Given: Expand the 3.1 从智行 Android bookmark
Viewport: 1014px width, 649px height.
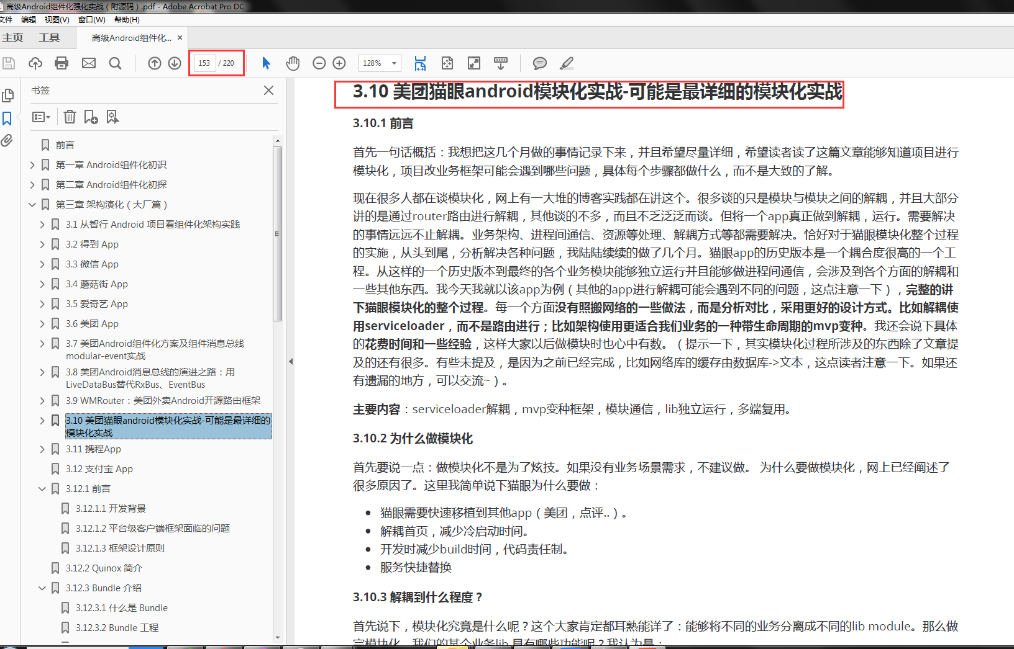Looking at the screenshot, I should 42,225.
